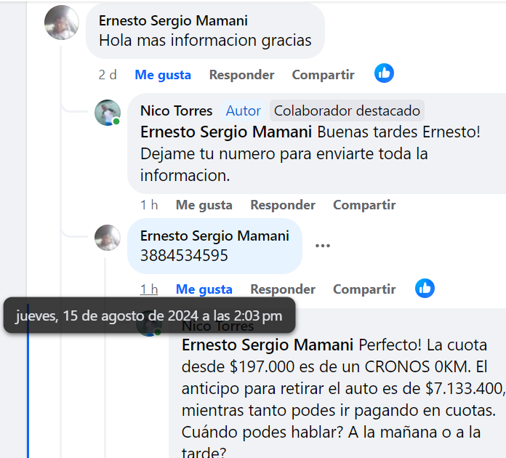Screen dimensions: 506x458
Task: Open Nico Torres author name link
Action: [x=177, y=111]
